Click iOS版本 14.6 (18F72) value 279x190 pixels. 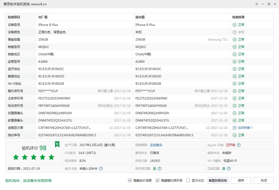click(x=87, y=153)
